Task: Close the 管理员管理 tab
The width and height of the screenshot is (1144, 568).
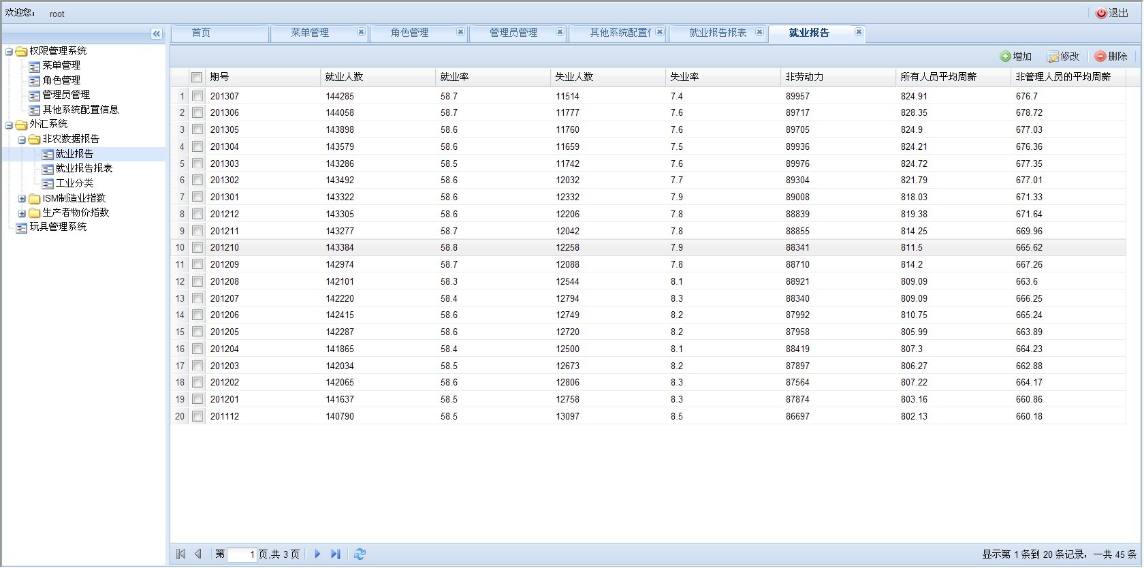Action: (x=560, y=32)
